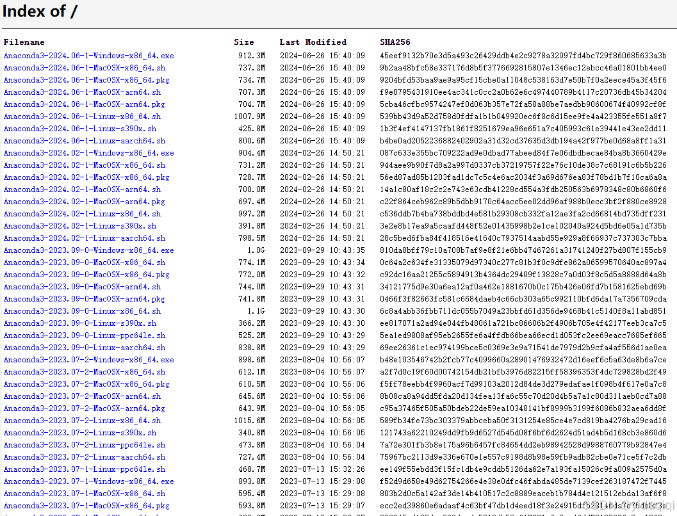The height and width of the screenshot is (516, 677).
Task: Open Anaconda3-2024.02-1-MacOSX-x86_64.sh link
Action: [x=84, y=165]
